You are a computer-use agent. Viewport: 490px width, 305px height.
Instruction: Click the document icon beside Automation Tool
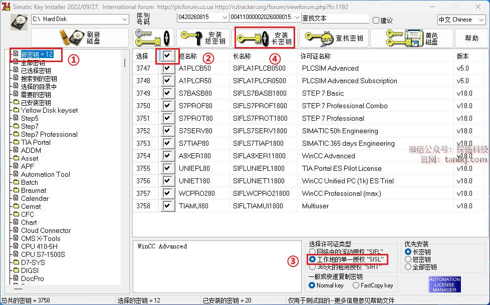[16, 174]
